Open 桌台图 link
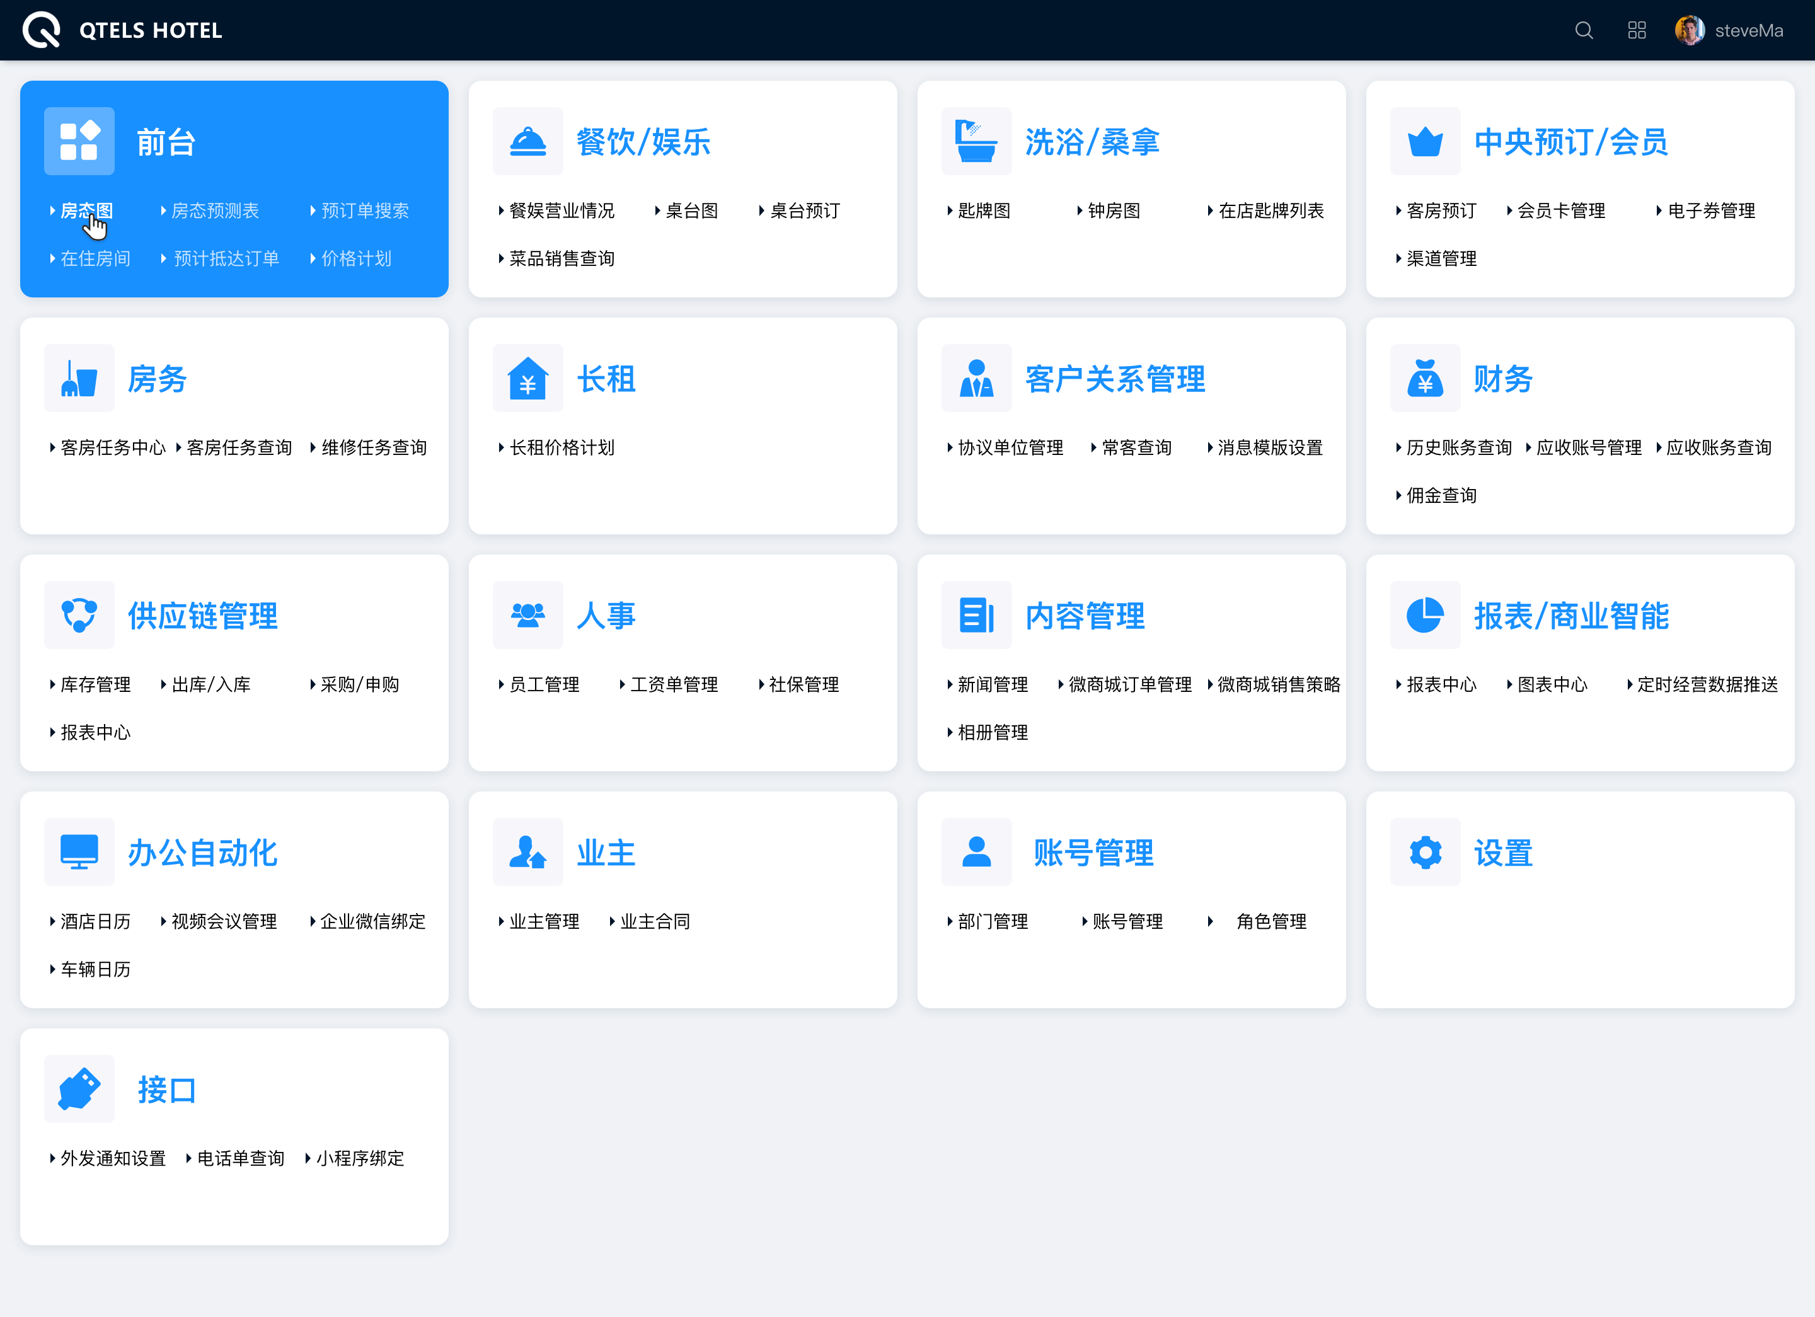Screen dimensions: 1815x1317 tap(692, 210)
